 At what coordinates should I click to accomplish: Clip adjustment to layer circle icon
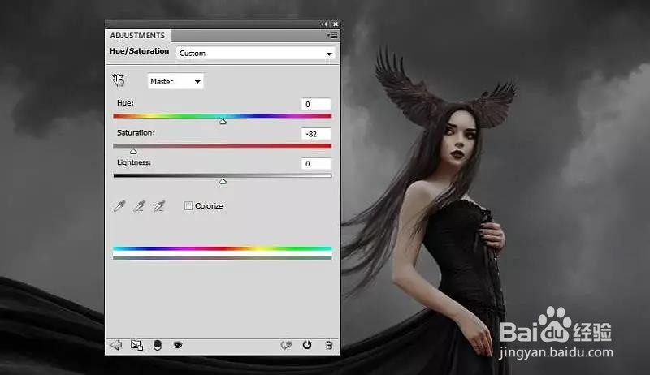(x=158, y=345)
